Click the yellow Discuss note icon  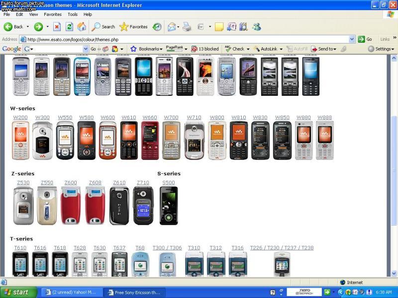[x=219, y=27]
